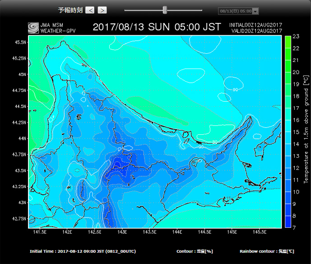Click the Initial Time text below the map
311x264 pixels.
(x=83, y=251)
